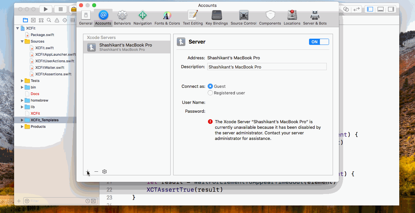415x213 pixels.
Task: Select the Accounts tab
Action: [103, 18]
